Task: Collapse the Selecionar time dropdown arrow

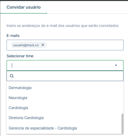Action: (116, 65)
